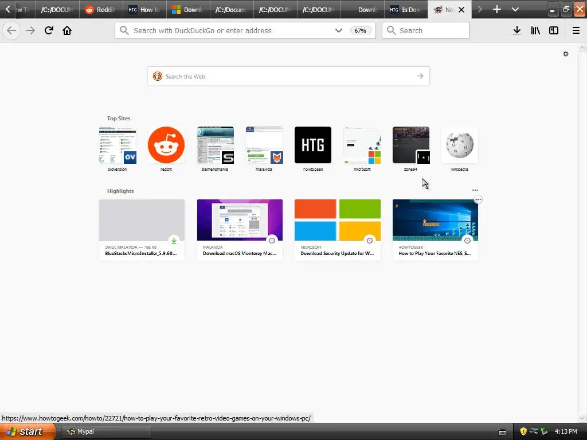Click the Search the Web box
This screenshot has width=587, height=440.
click(x=288, y=76)
